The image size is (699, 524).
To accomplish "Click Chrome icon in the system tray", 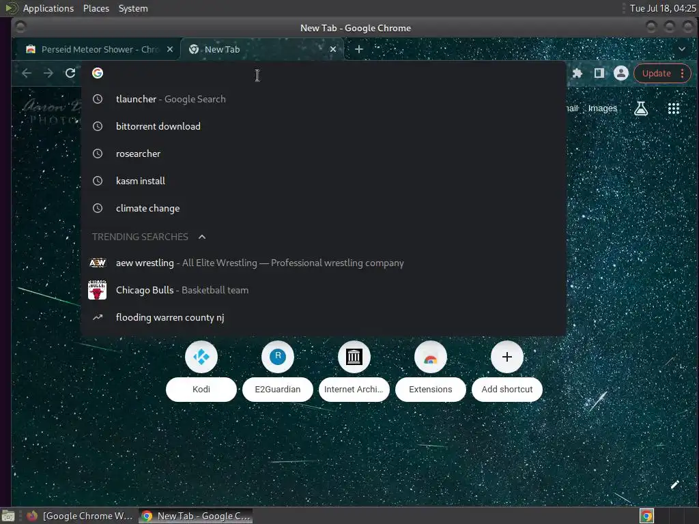I will pos(646,516).
